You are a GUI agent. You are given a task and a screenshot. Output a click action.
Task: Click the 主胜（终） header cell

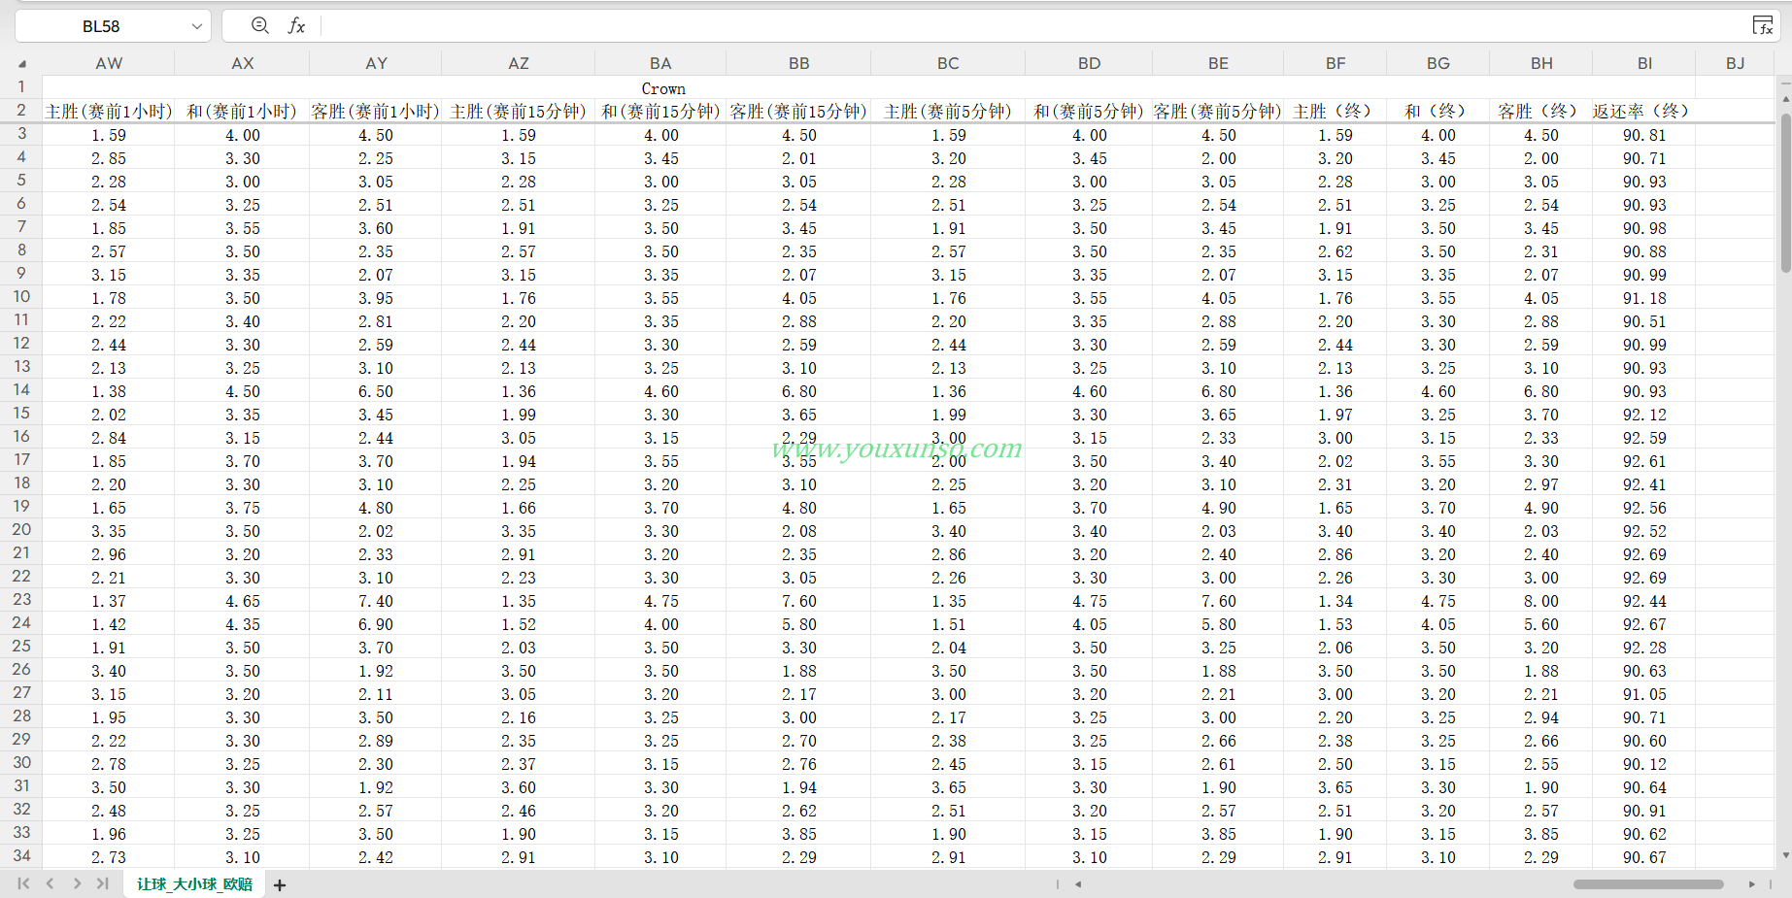pyautogui.click(x=1336, y=112)
